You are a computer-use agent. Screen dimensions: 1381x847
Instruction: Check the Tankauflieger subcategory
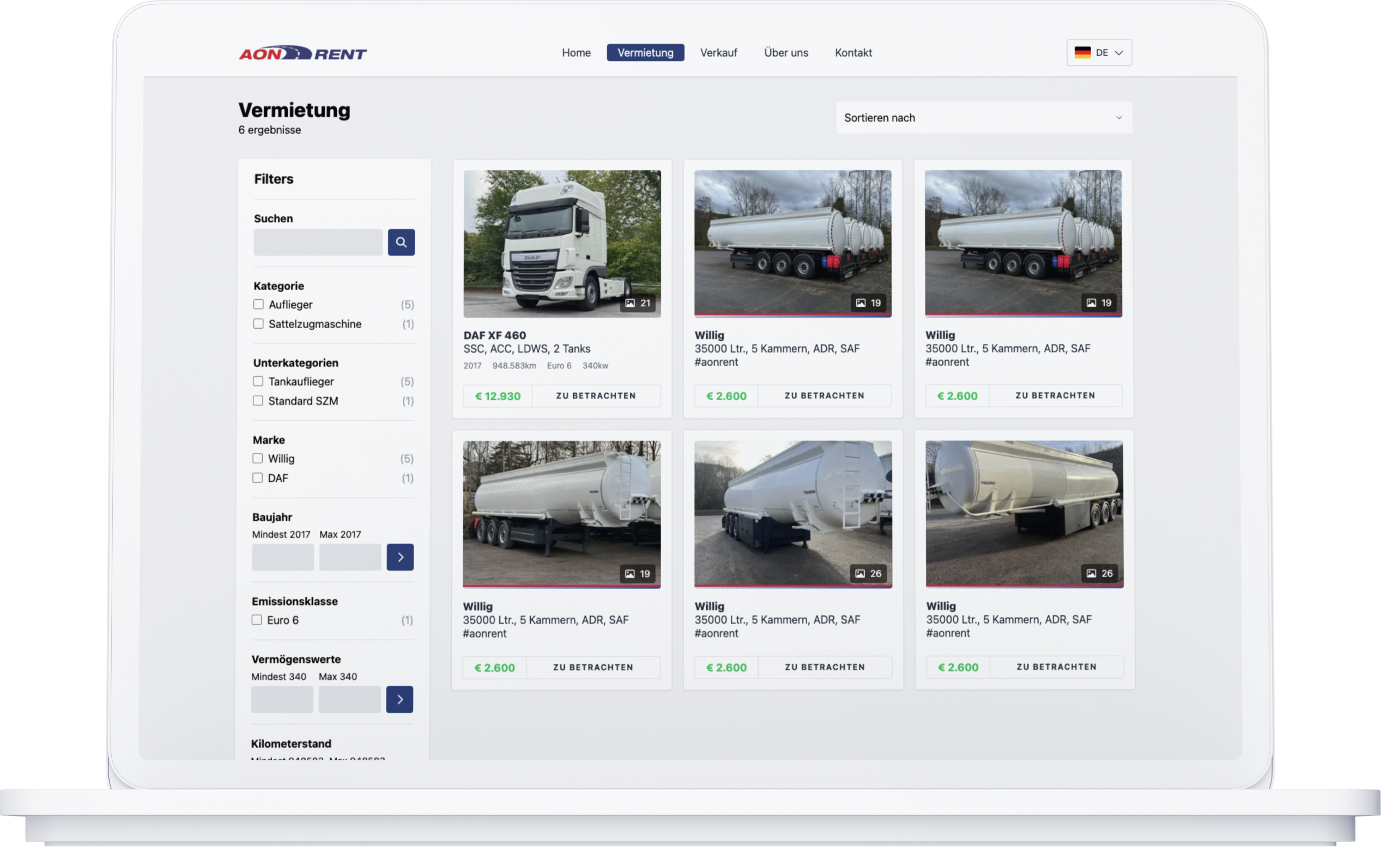[258, 381]
